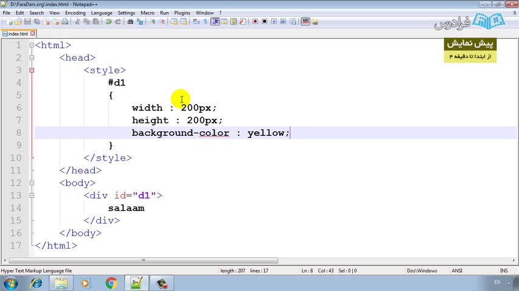Cut selection using the scissors icon
519x291 pixels.
[x=77, y=22]
